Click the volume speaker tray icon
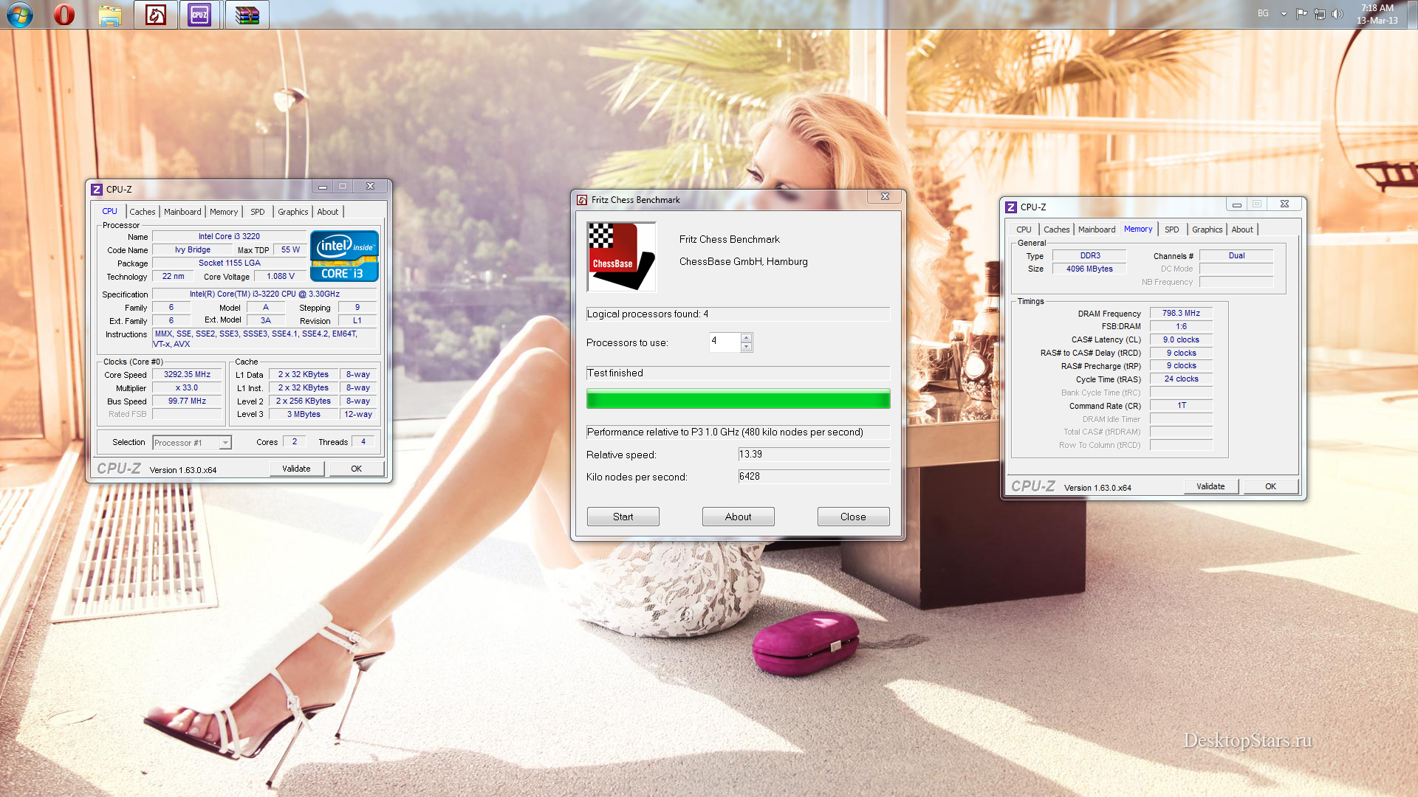The height and width of the screenshot is (797, 1418). pos(1337,14)
